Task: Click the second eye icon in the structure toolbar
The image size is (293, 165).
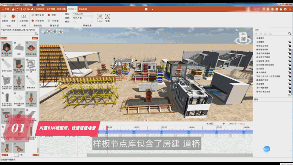Action: tap(261, 33)
